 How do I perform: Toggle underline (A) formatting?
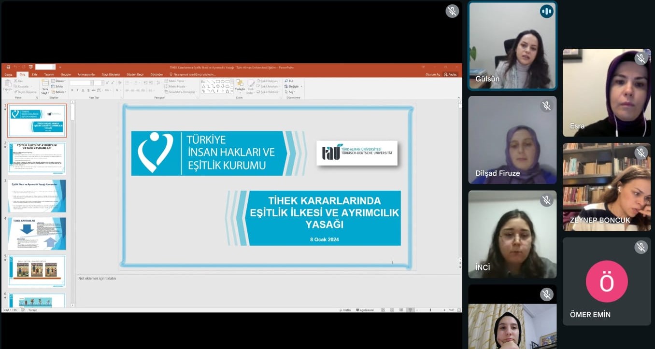pos(83,90)
